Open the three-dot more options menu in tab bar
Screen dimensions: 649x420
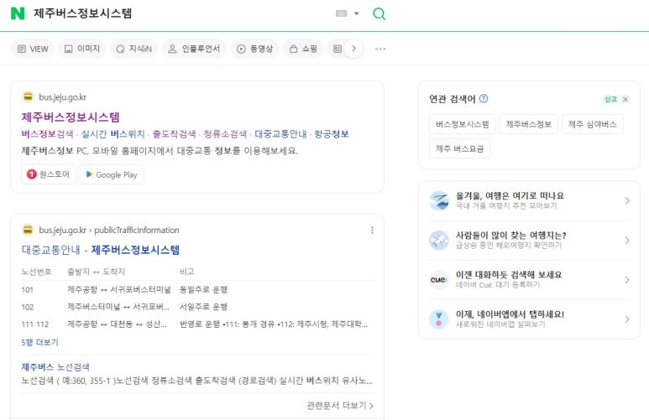(x=380, y=49)
